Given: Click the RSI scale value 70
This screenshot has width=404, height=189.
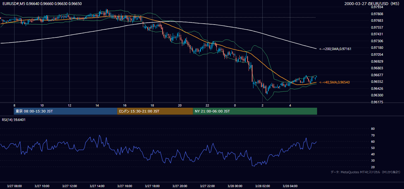Looking at the screenshot, I should click(373, 135).
